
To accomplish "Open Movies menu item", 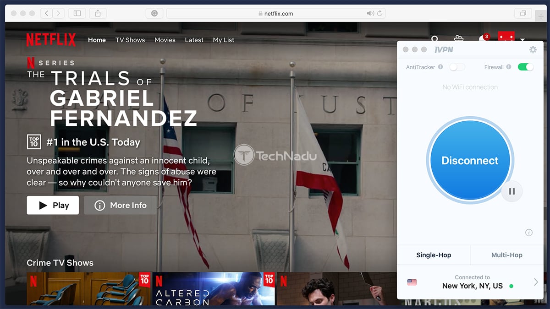I will [x=165, y=40].
